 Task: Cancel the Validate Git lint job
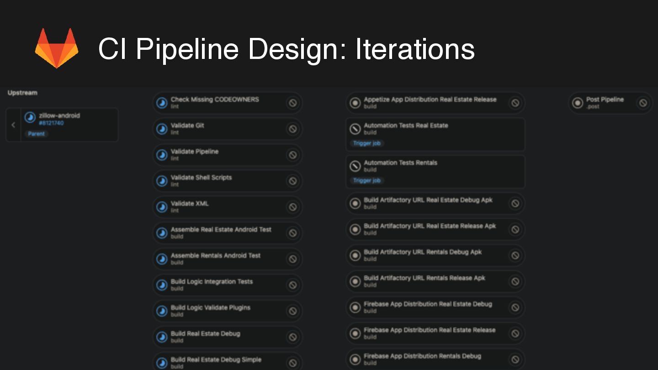(292, 129)
